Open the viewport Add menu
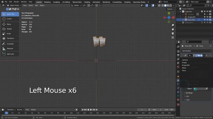This screenshot has width=213, height=119. [x=36, y=6]
